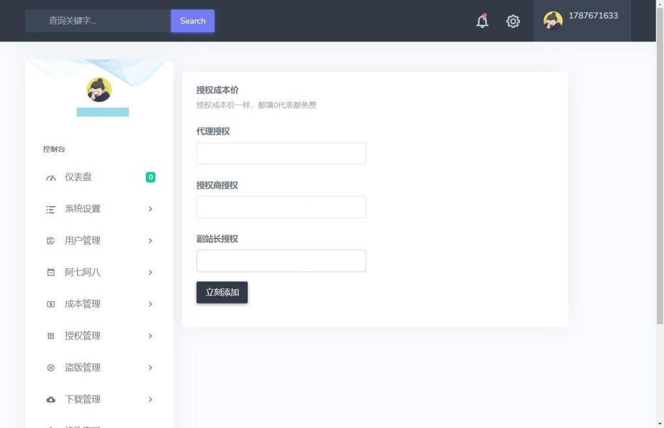The width and height of the screenshot is (664, 428).
Task: Select the 成本管理 card icon
Action: click(x=51, y=304)
